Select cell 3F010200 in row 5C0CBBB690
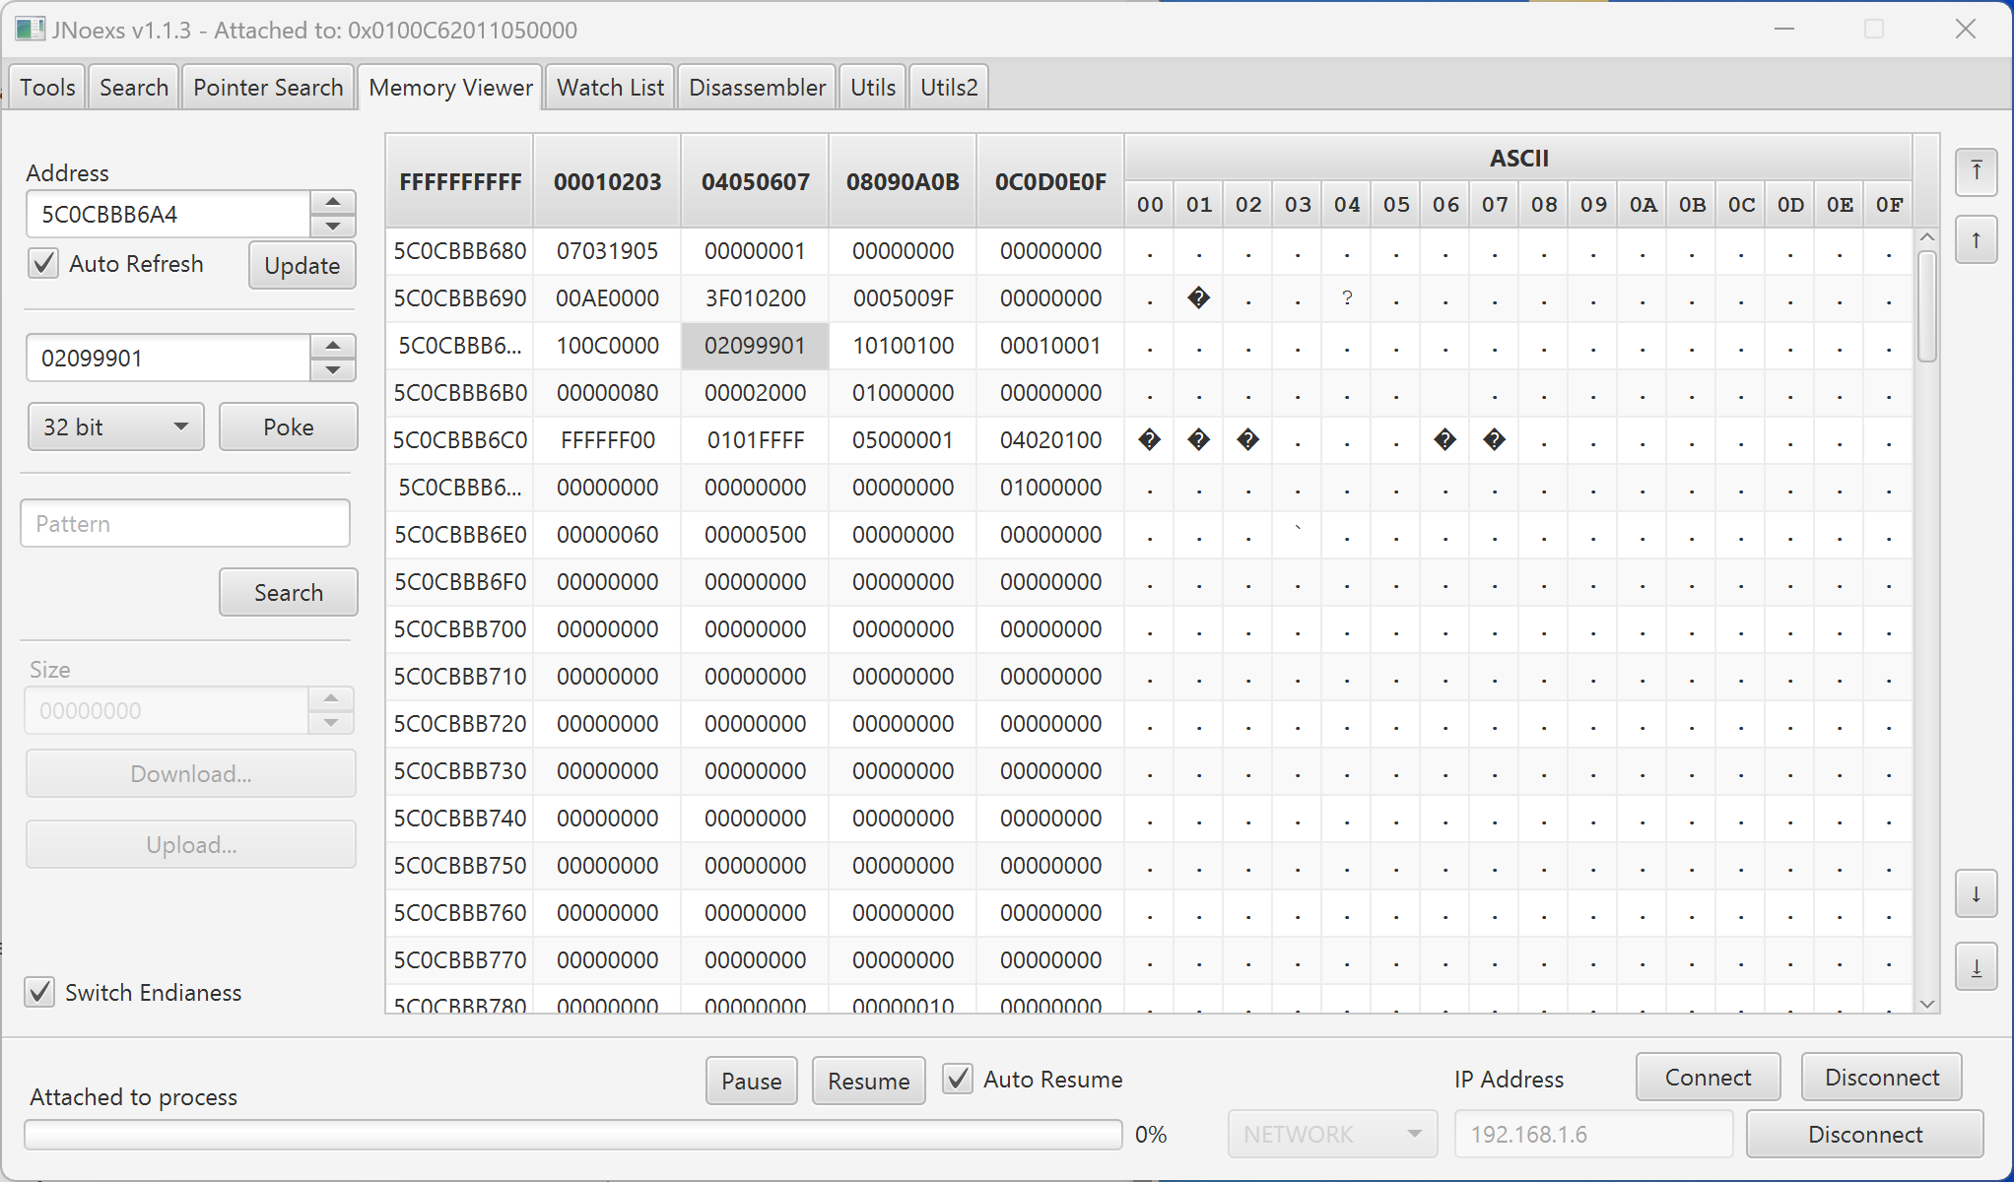 coord(755,298)
